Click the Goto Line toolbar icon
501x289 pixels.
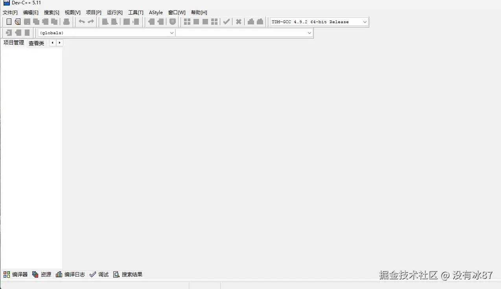pyautogui.click(x=136, y=22)
